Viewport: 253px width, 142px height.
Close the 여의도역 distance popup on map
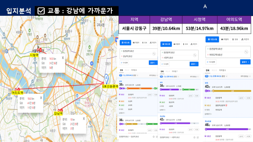41,98
